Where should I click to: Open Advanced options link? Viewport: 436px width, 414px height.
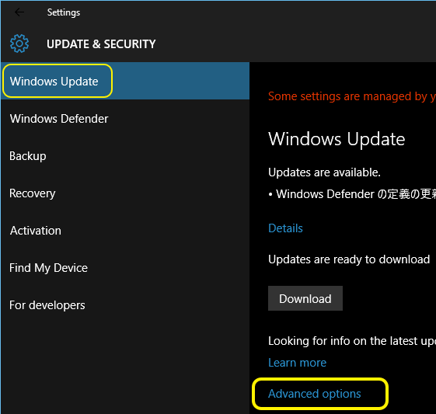tap(315, 394)
